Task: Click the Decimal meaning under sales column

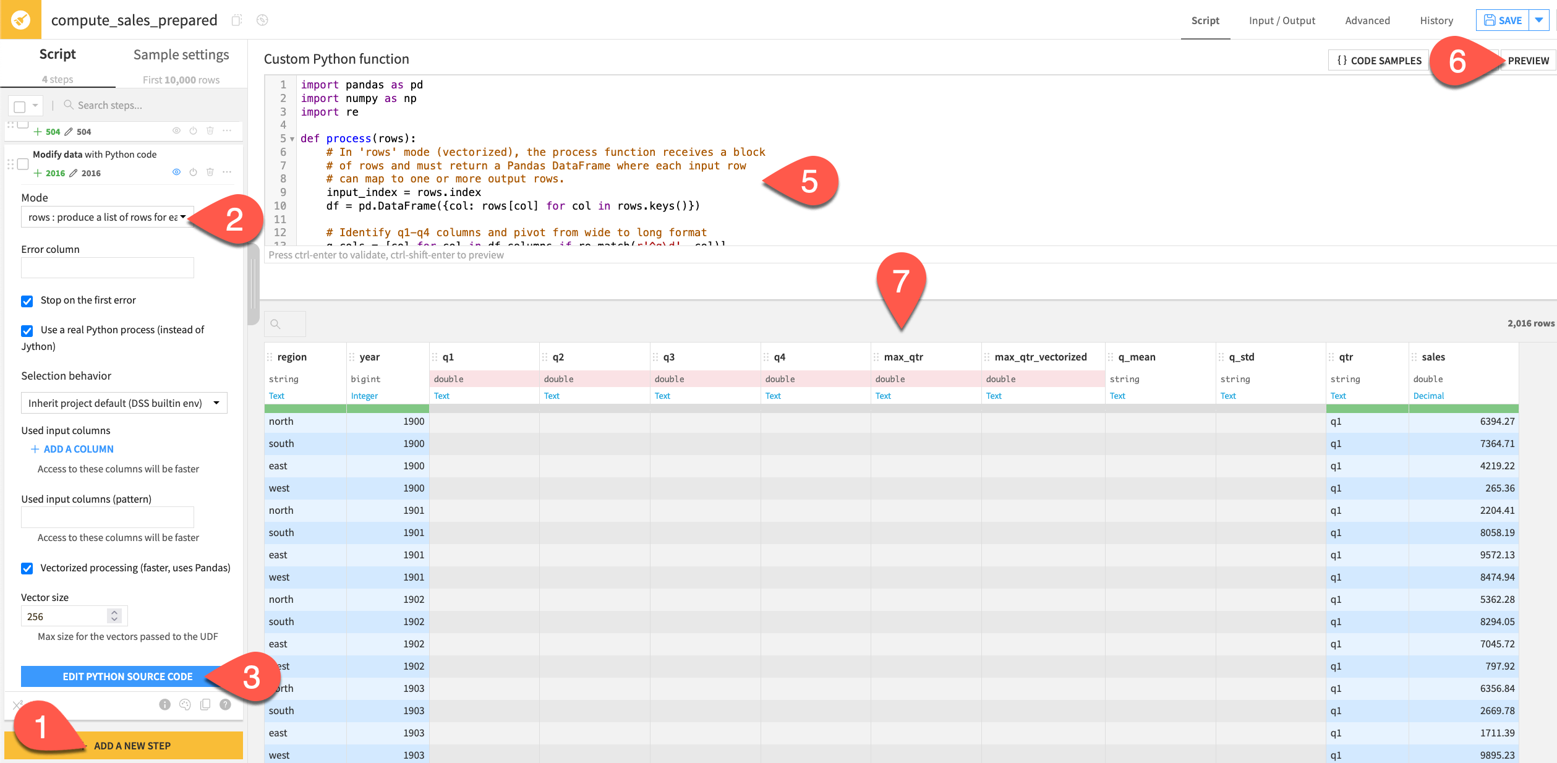Action: click(1428, 396)
